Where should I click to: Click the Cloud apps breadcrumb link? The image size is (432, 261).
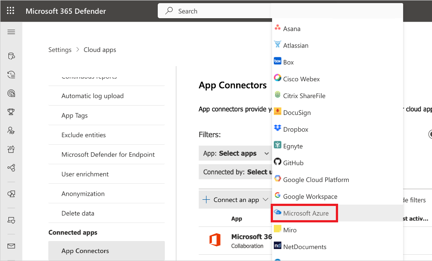click(99, 50)
